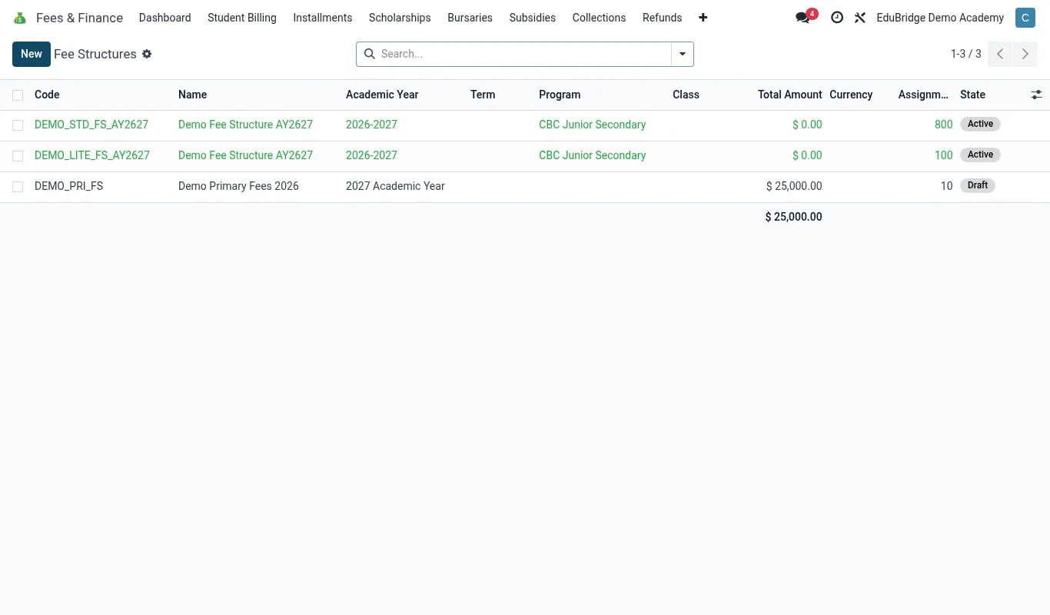
Task: Open the Refunds menu
Action: tap(662, 18)
